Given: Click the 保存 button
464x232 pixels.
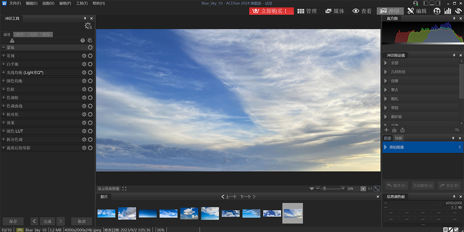Looking at the screenshot, I should coord(13,222).
